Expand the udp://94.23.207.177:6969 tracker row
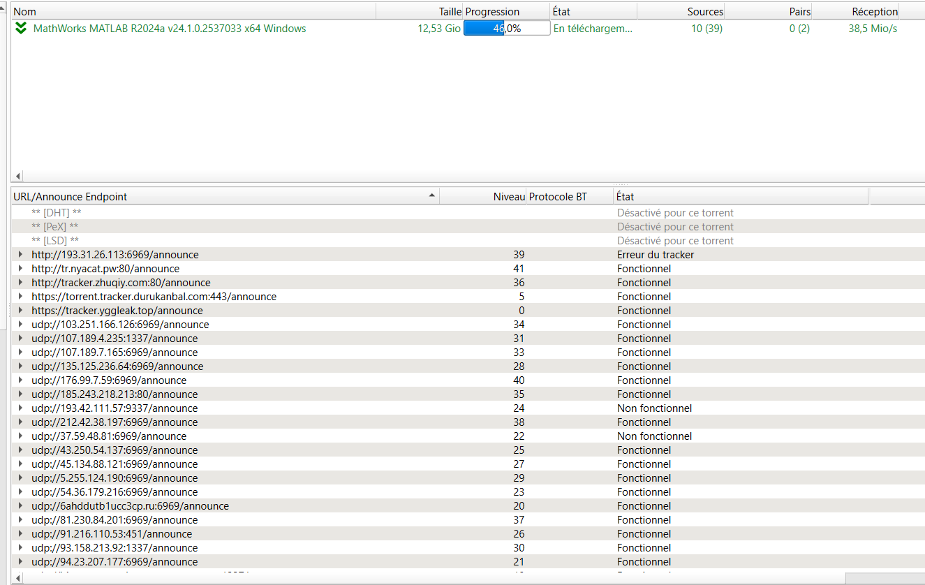 pyautogui.click(x=20, y=562)
